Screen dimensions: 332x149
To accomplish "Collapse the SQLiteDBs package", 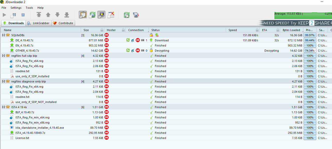I will coord(3,35).
